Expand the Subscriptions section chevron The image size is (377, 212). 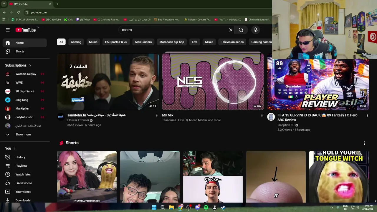(x=30, y=65)
